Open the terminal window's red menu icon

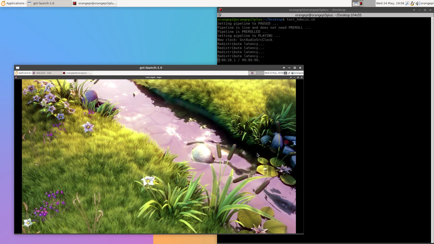(221, 10)
